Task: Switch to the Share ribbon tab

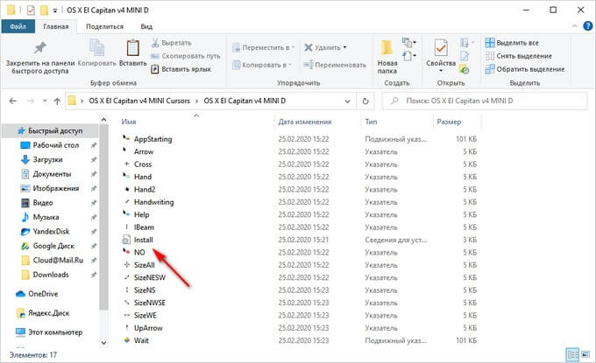Action: pyautogui.click(x=103, y=26)
